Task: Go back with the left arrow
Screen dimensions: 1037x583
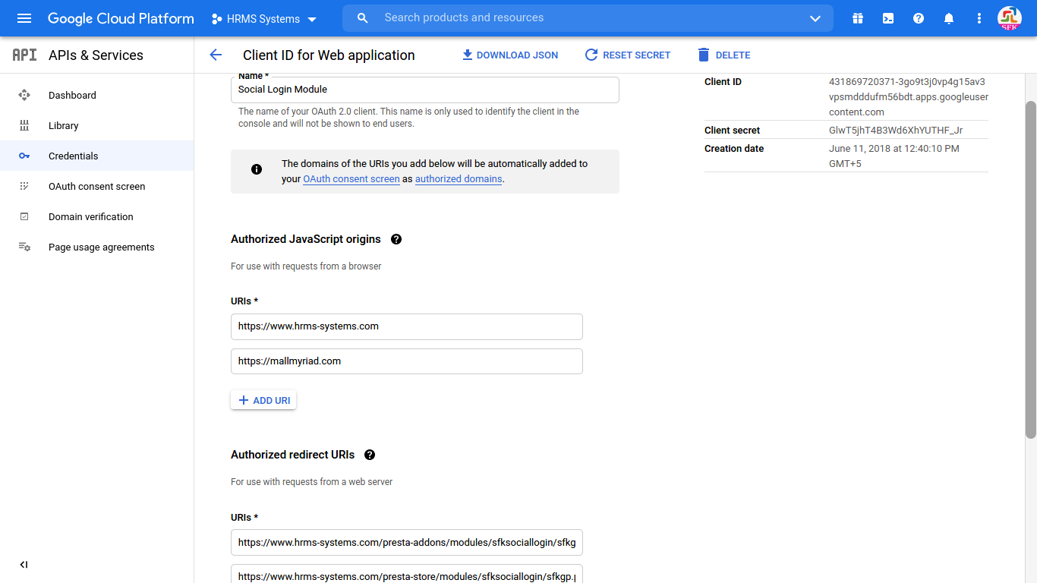Action: [x=216, y=55]
